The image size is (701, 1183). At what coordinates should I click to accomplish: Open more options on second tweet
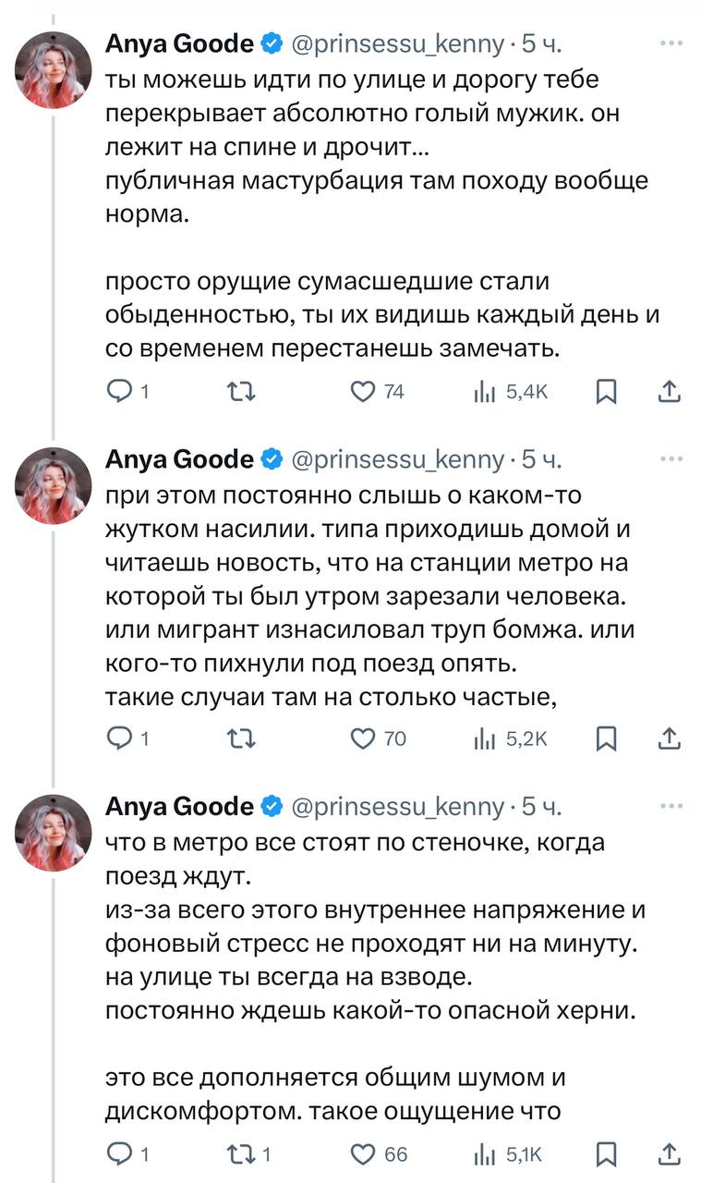point(671,458)
